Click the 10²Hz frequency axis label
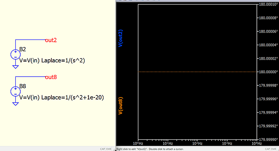279x151 pixels. point(197,143)
